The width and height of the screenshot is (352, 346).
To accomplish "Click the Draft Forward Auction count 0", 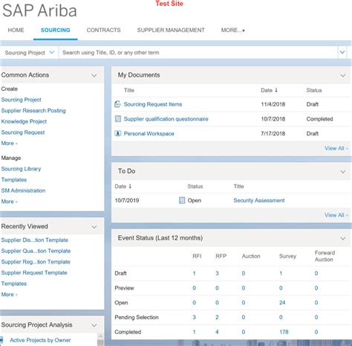I will (x=316, y=273).
